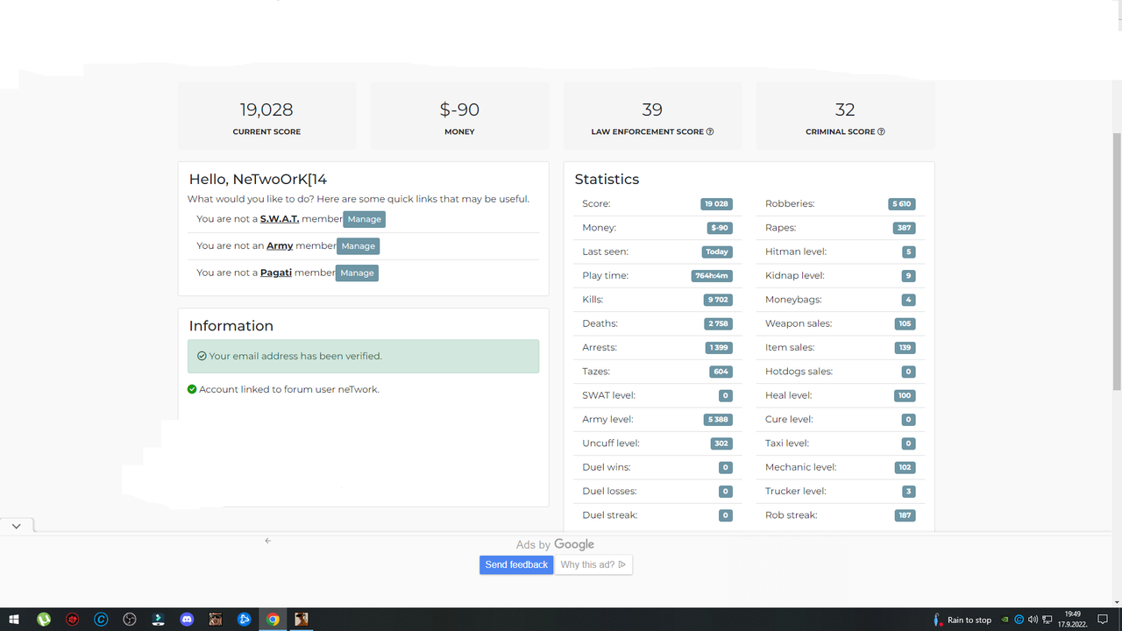Click the Rob streak badge 187
Viewport: 1122px width, 631px height.
(905, 515)
